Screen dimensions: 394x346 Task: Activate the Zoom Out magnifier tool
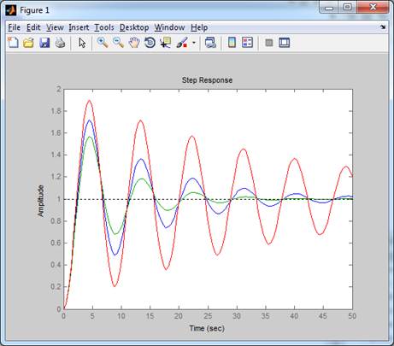click(x=118, y=43)
